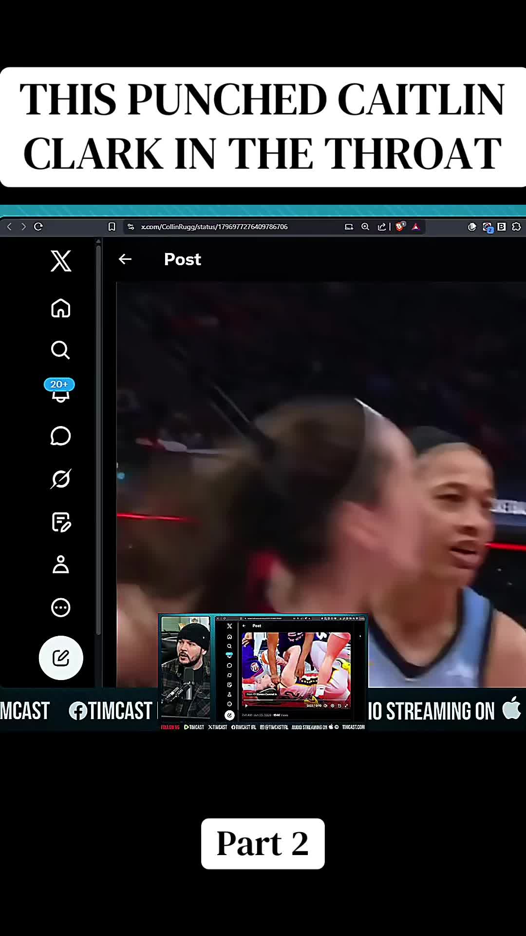The image size is (526, 936).
Task: Click the Post page heading
Action: 183,259
